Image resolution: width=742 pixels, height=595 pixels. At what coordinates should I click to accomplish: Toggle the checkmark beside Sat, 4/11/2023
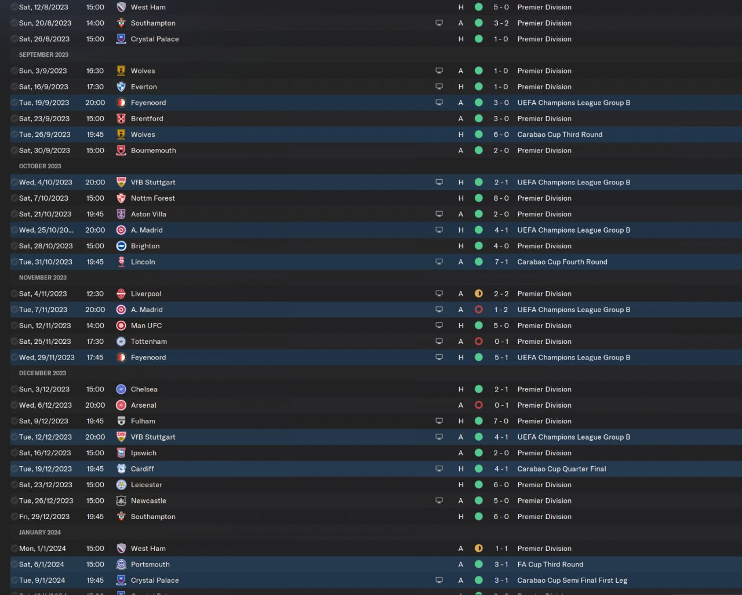pyautogui.click(x=14, y=294)
